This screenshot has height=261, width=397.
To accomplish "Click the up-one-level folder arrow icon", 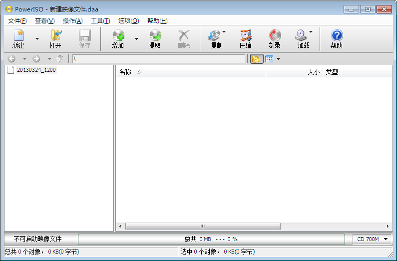I will 60,59.
